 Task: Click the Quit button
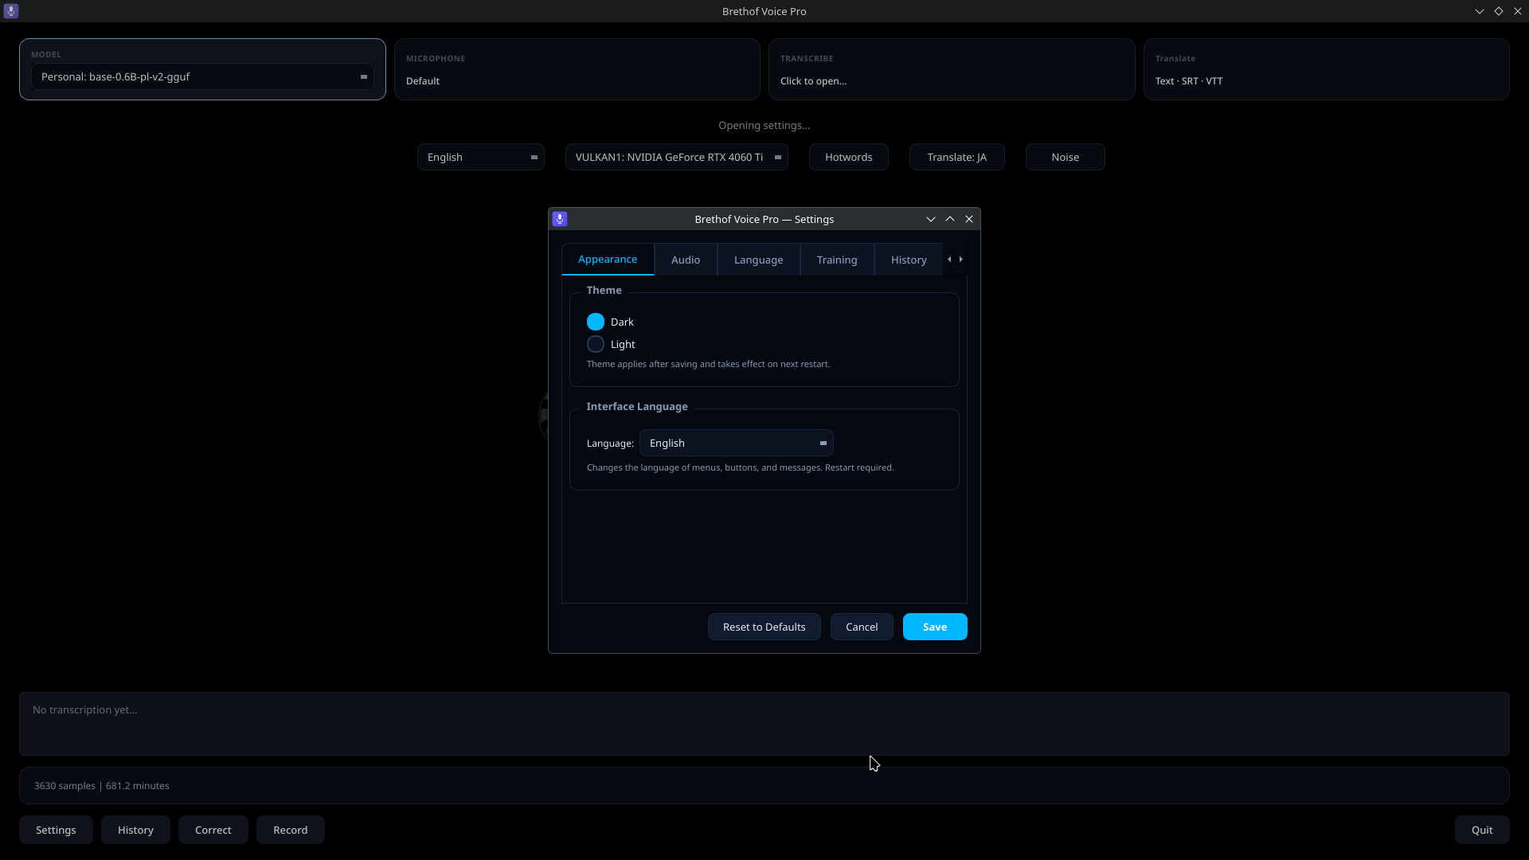tap(1482, 830)
